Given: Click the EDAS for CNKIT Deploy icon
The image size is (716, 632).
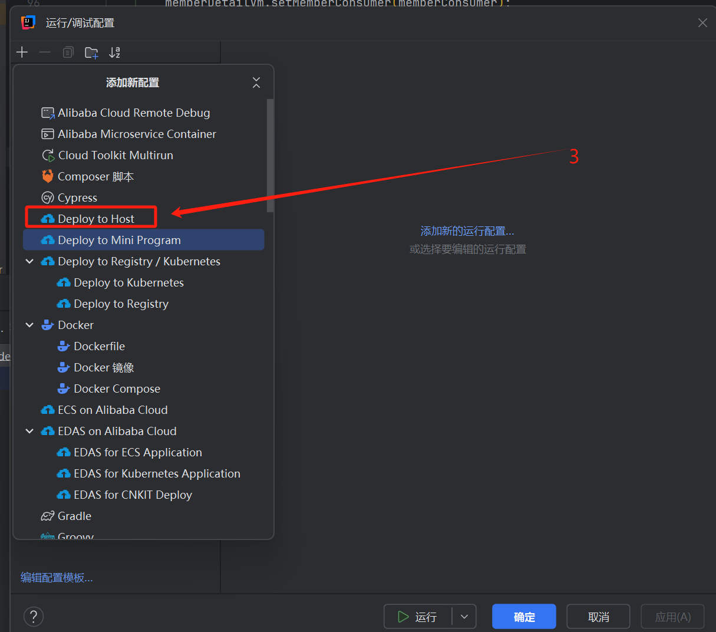Looking at the screenshot, I should (64, 495).
